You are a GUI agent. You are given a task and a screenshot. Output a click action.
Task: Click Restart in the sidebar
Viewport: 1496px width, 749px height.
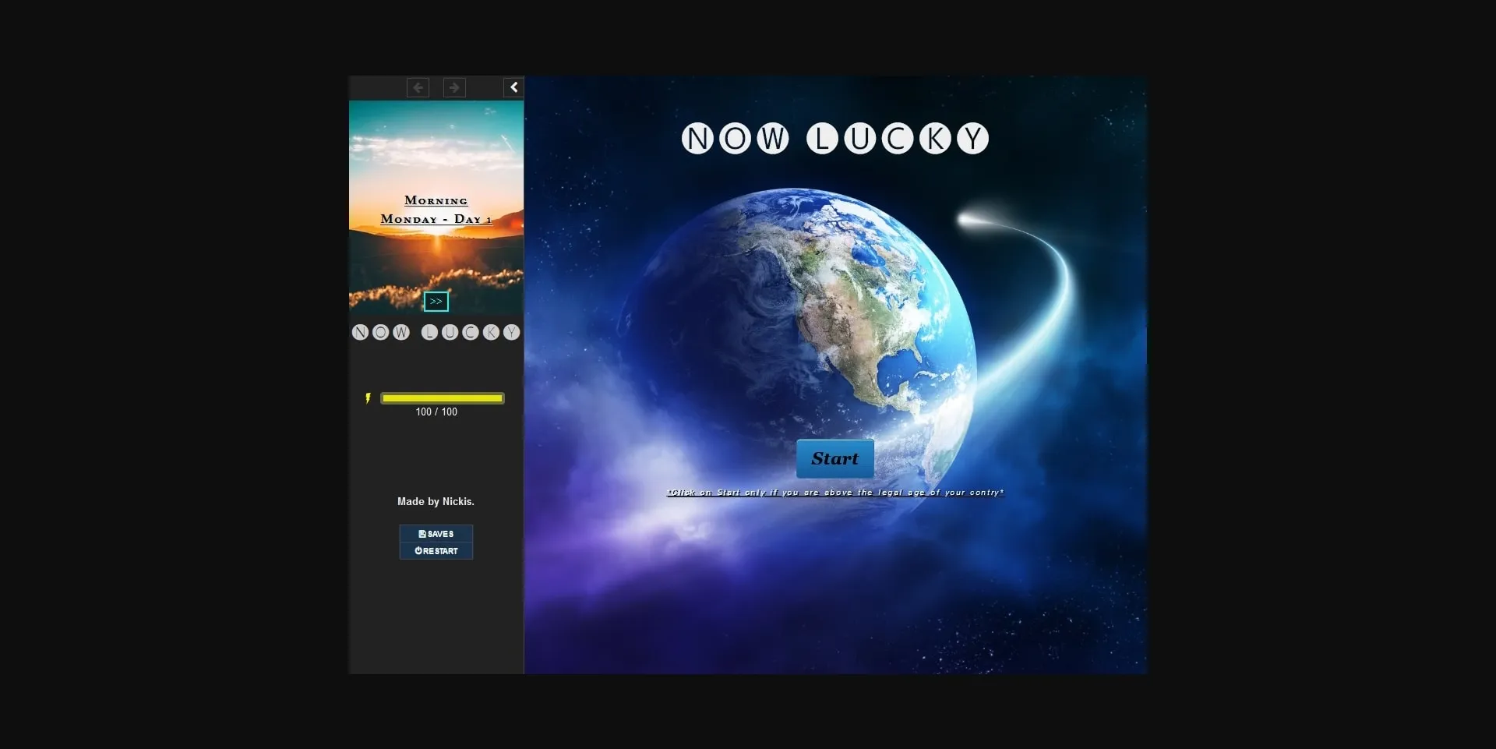(436, 551)
